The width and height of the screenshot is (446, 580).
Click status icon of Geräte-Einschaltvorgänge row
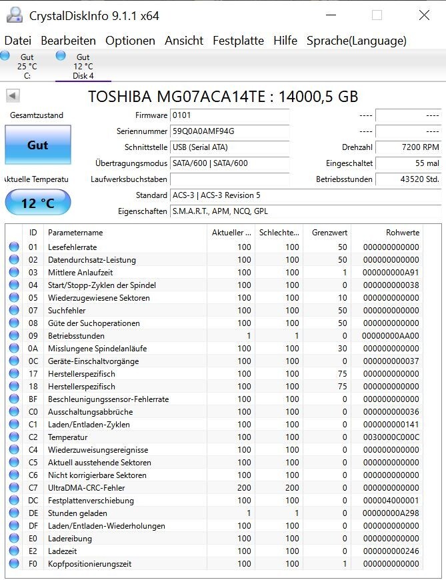(14, 361)
